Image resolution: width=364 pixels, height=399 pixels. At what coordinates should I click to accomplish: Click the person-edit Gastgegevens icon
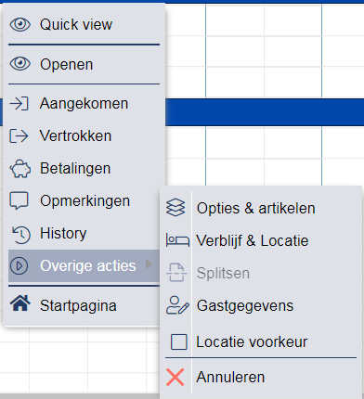(177, 305)
